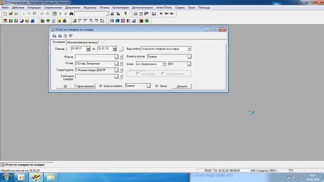Open the Бухгалтерия menu
Image resolution: width=324 pixels, height=182 pixels.
(120, 8)
